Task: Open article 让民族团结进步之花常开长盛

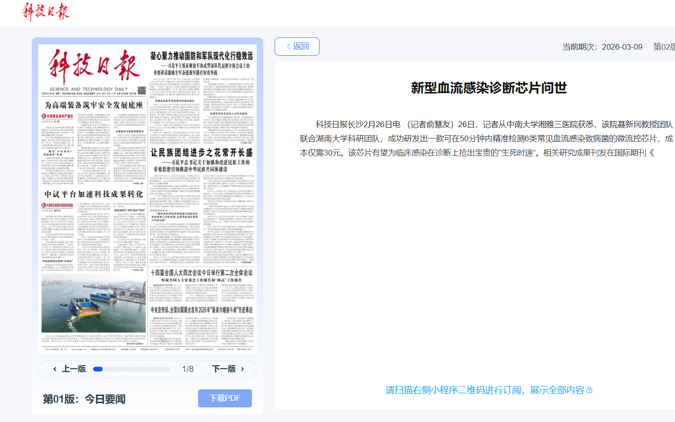Action: (201, 153)
